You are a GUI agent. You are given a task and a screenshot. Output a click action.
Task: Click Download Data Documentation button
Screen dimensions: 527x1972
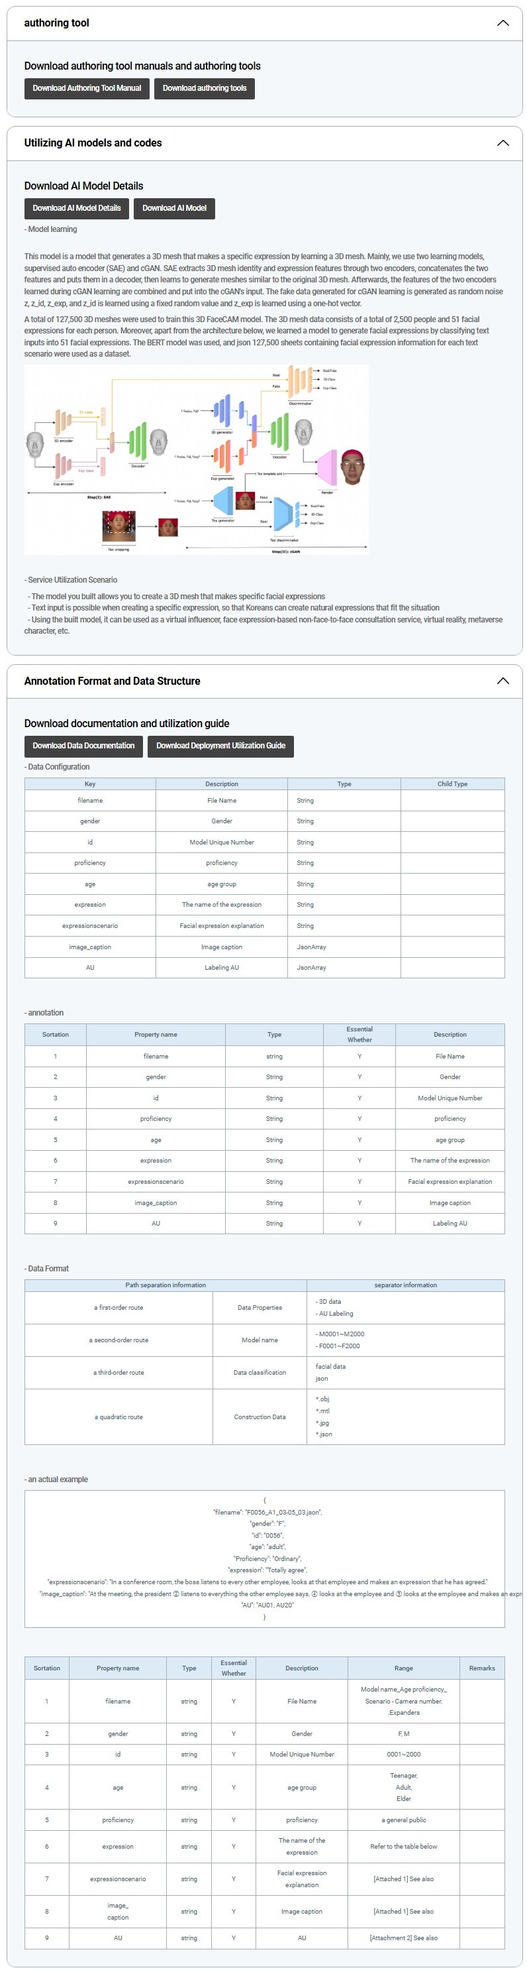83,746
